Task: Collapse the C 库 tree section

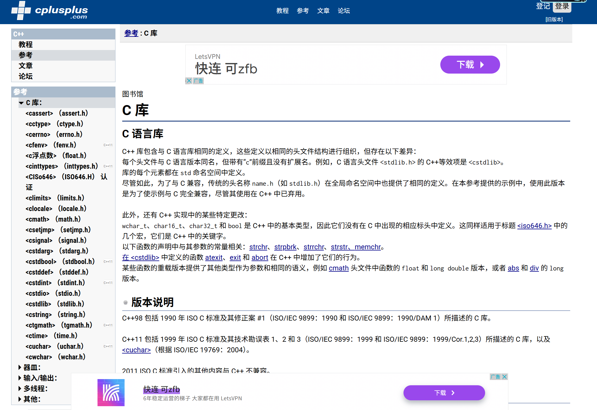Action: [21, 103]
